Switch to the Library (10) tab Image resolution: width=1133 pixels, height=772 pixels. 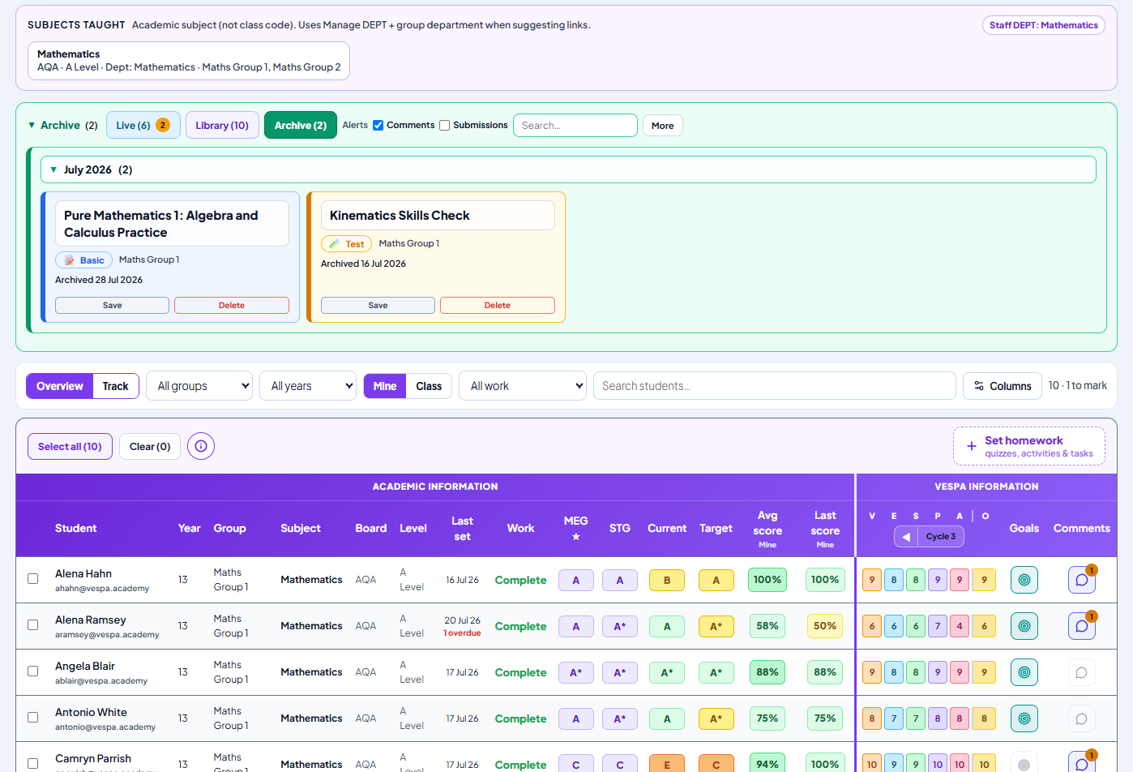222,125
